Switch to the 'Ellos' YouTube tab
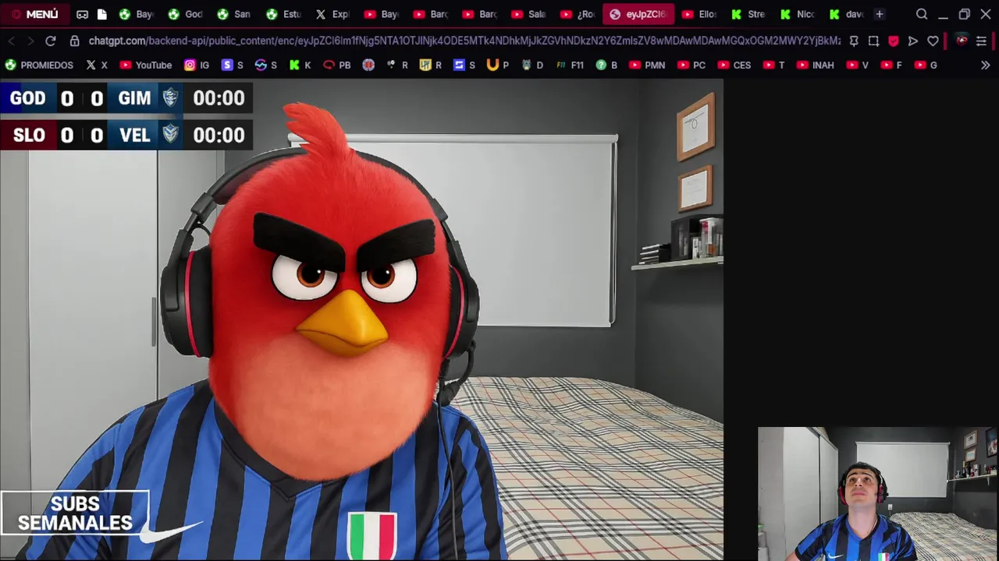This screenshot has height=561, width=999. [x=699, y=14]
